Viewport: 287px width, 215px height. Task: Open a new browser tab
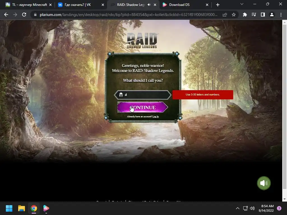[x=217, y=5]
